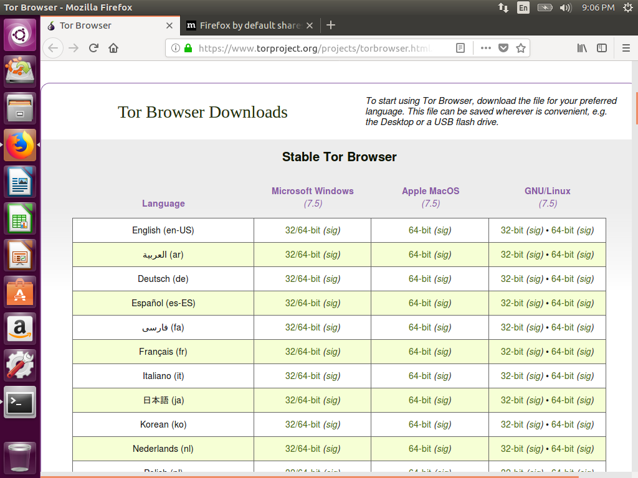Screen dimensions: 638x478
Task: Bookmark this page with the star icon
Action: point(520,48)
